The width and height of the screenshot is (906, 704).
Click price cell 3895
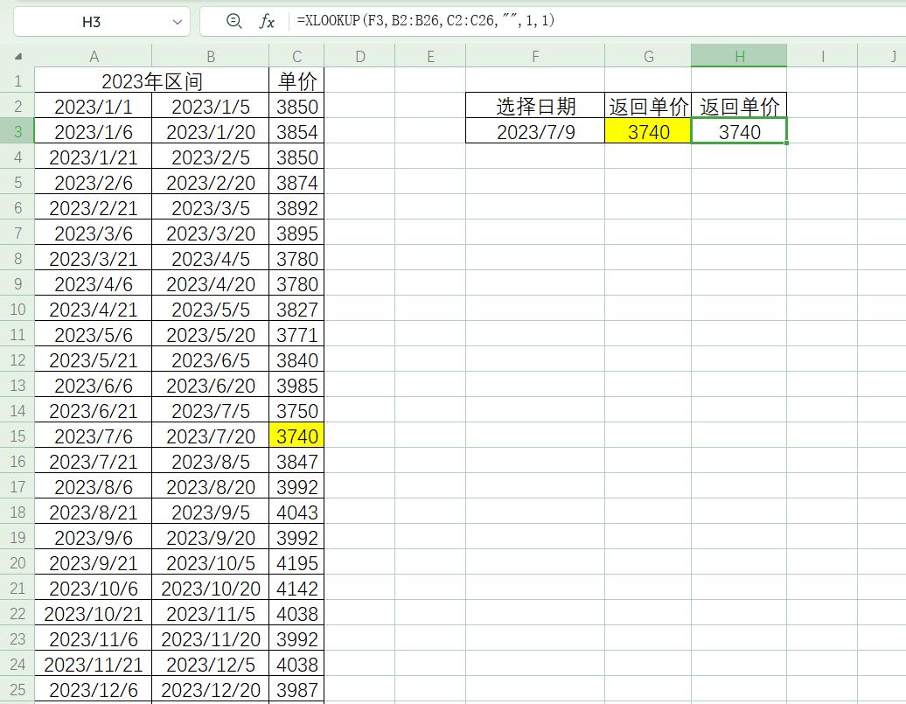point(297,233)
